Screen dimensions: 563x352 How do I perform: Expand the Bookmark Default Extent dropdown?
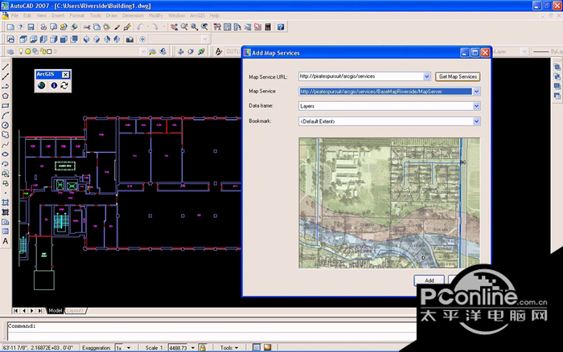476,121
